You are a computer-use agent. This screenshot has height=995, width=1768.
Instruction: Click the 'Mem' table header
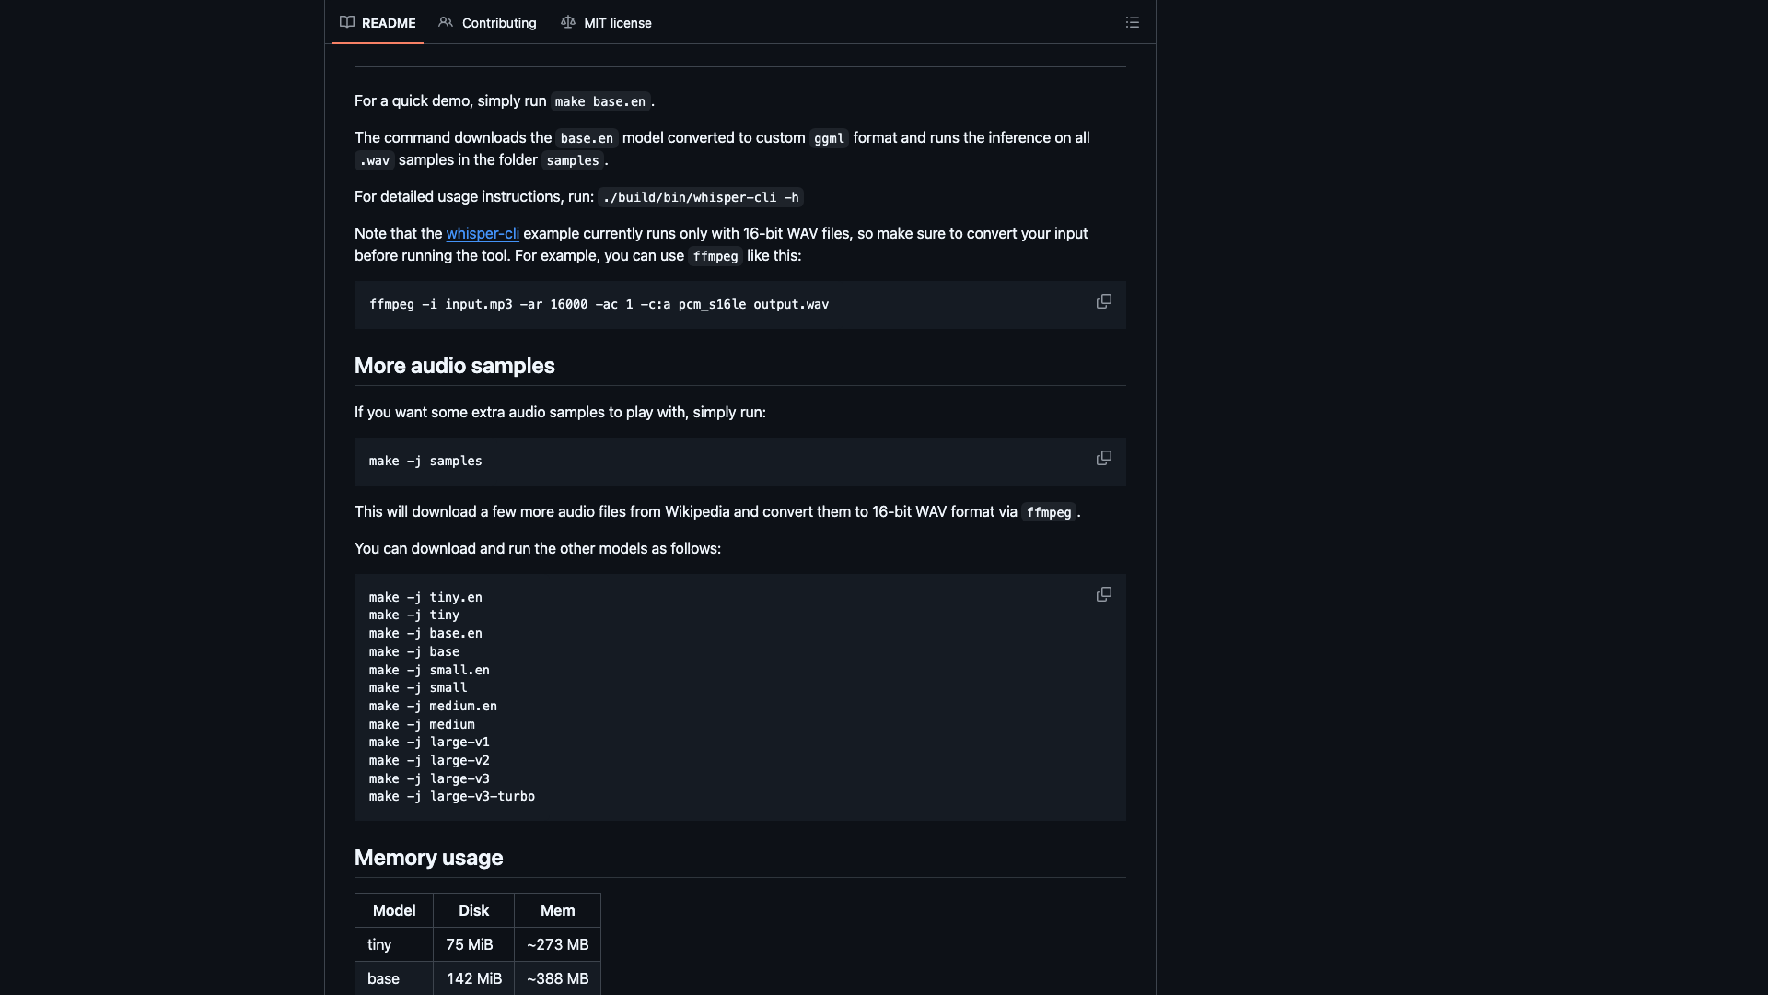[558, 910]
